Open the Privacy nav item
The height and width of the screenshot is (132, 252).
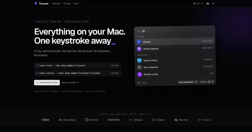67,4
